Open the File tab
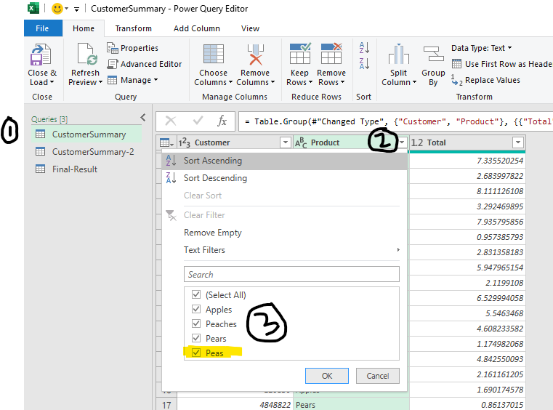Viewport: 553px width, 410px height. point(43,28)
